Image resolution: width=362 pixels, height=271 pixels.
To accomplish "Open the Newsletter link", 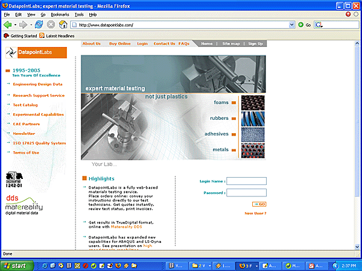I will (x=24, y=134).
